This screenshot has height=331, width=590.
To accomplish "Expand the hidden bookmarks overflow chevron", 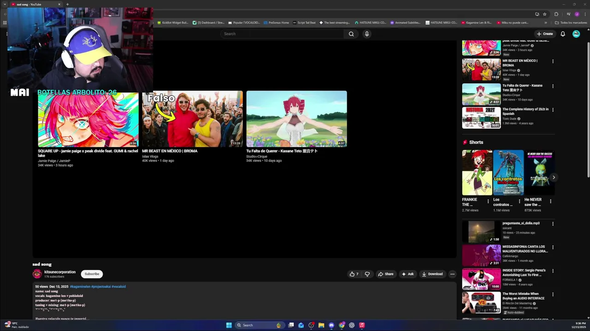I will tap(546, 23).
